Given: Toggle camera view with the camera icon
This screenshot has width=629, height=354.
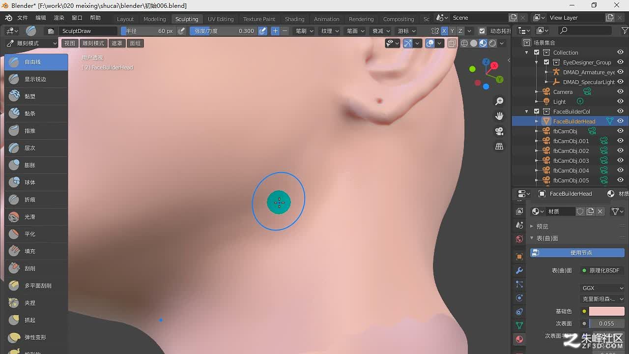Looking at the screenshot, I should [499, 131].
